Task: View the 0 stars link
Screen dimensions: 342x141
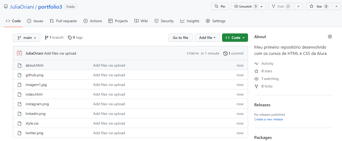Action: [263, 71]
